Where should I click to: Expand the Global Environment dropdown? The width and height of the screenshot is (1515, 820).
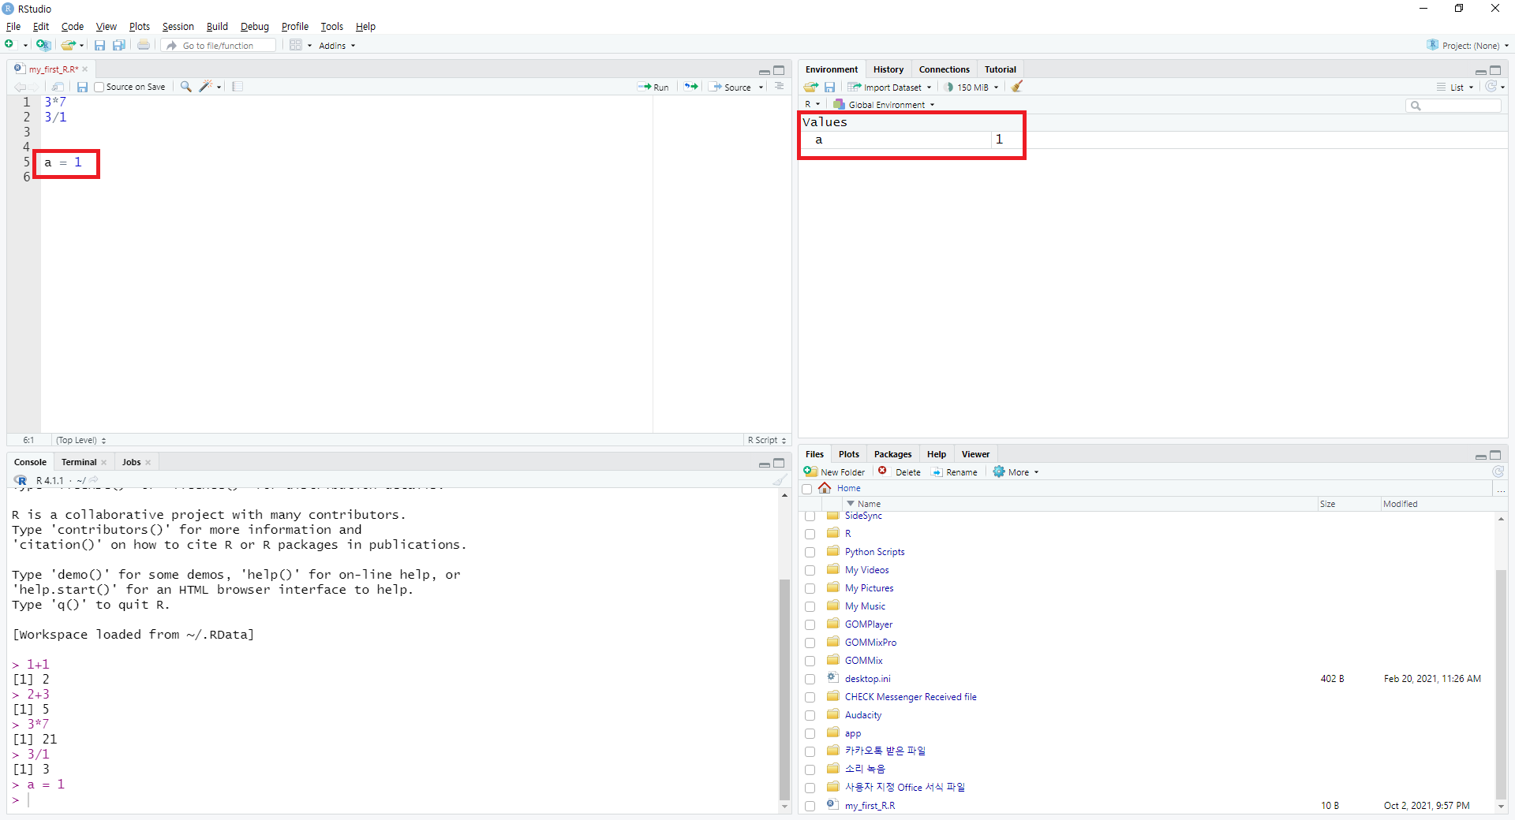885,105
